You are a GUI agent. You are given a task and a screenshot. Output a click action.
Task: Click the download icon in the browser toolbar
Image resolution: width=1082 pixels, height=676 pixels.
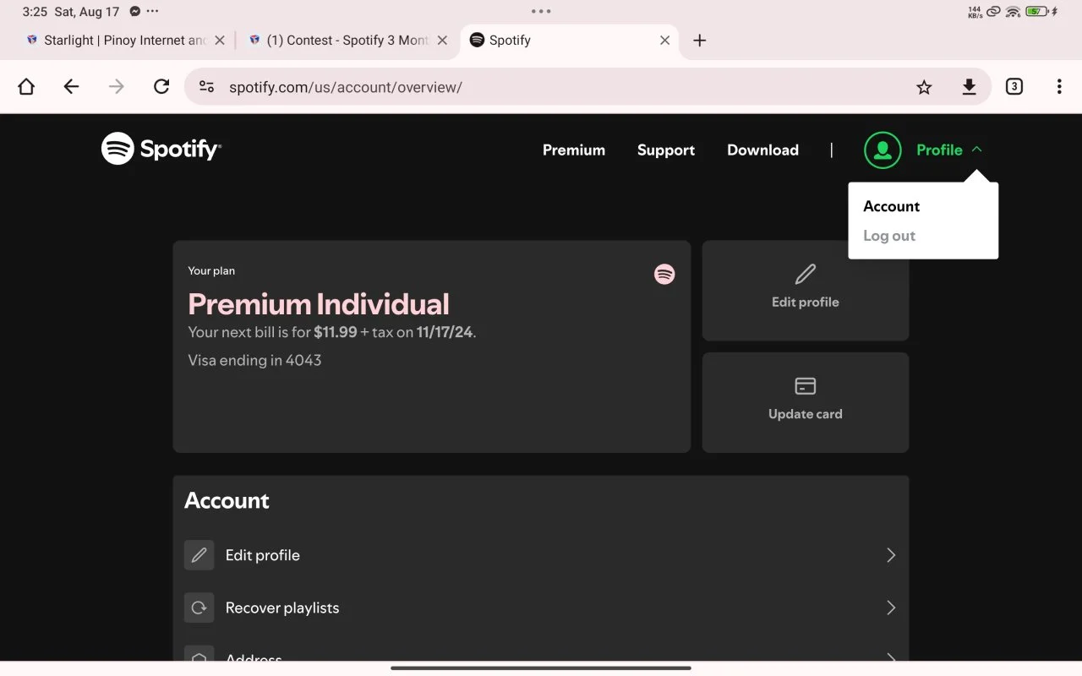click(969, 86)
